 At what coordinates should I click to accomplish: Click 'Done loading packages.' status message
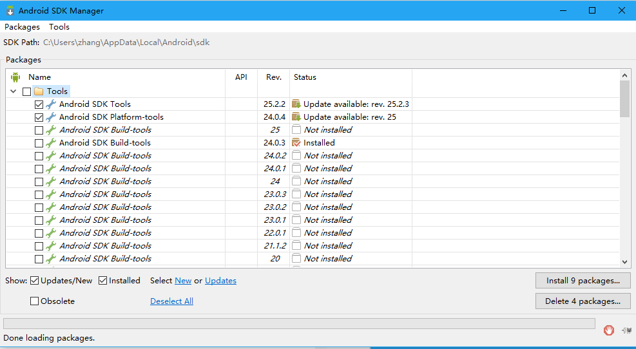coord(49,337)
